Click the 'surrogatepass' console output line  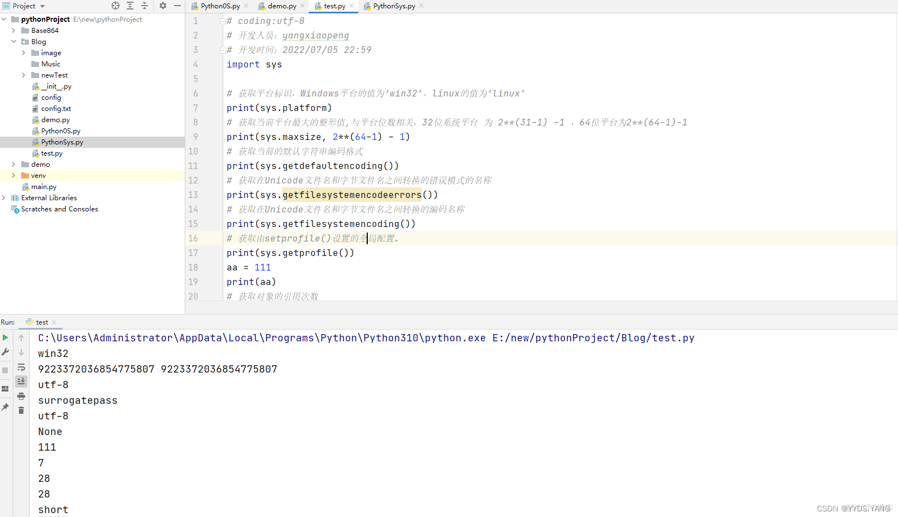click(x=78, y=400)
